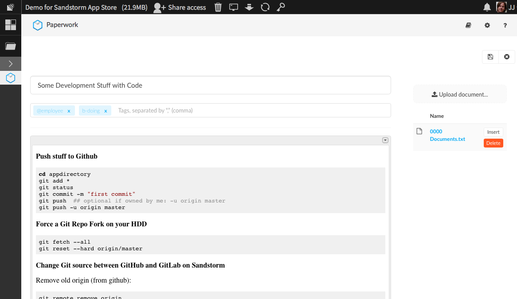
Task: Click the monitor icon in the top bar
Action: 233,7
